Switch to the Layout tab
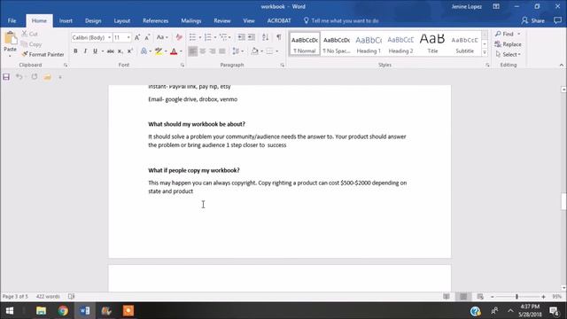Viewport: 567px width, 319px height. (122, 20)
